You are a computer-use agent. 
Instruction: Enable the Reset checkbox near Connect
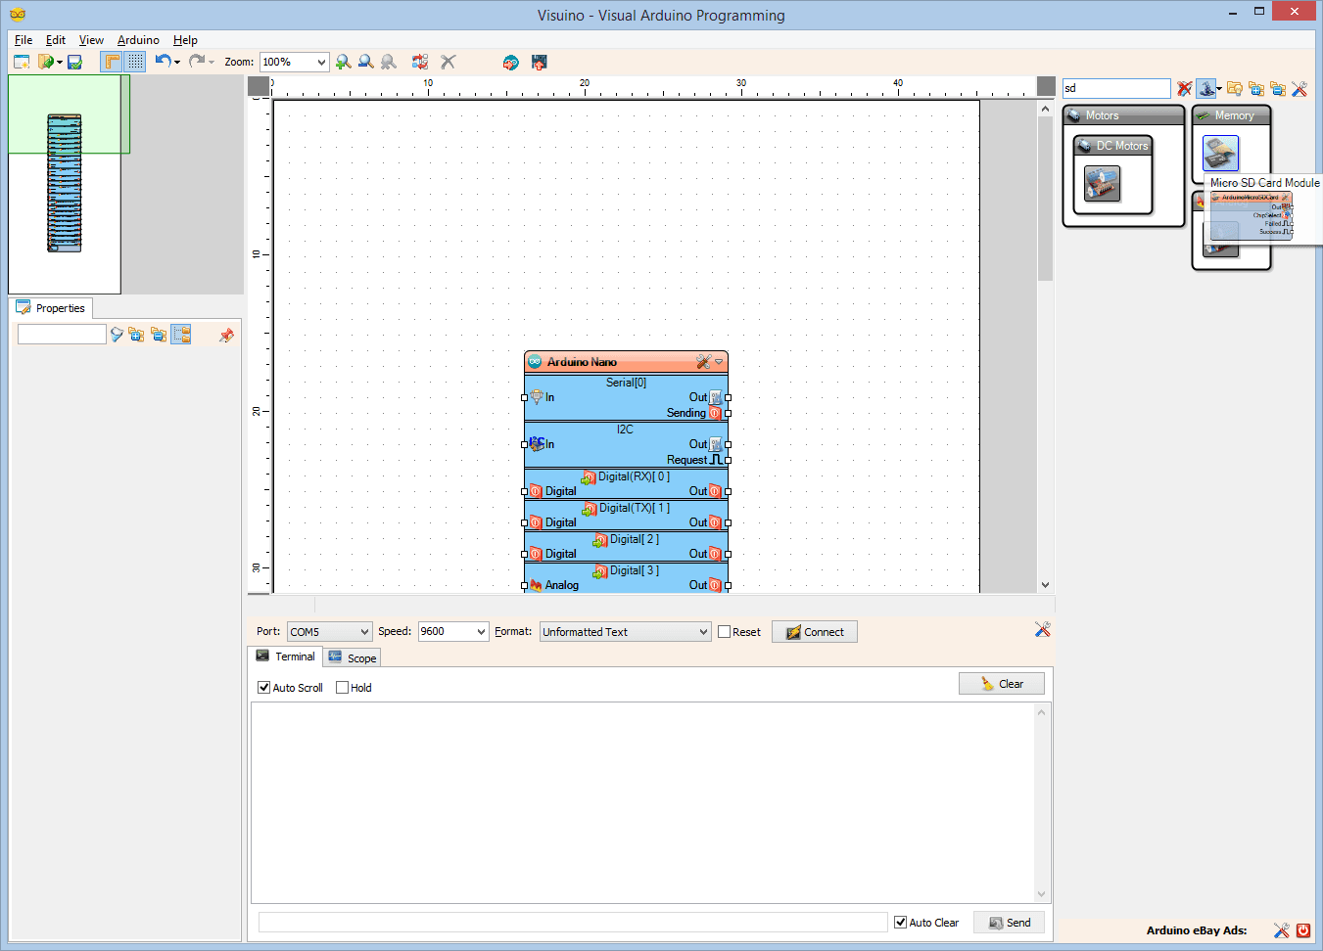point(724,631)
